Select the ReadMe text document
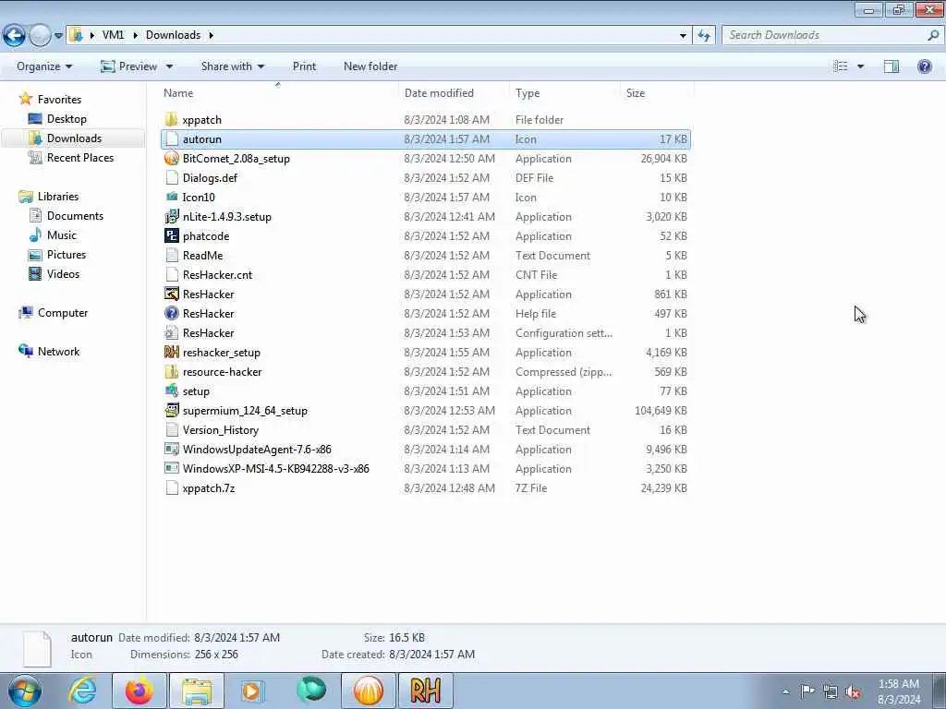This screenshot has width=946, height=709. [202, 256]
